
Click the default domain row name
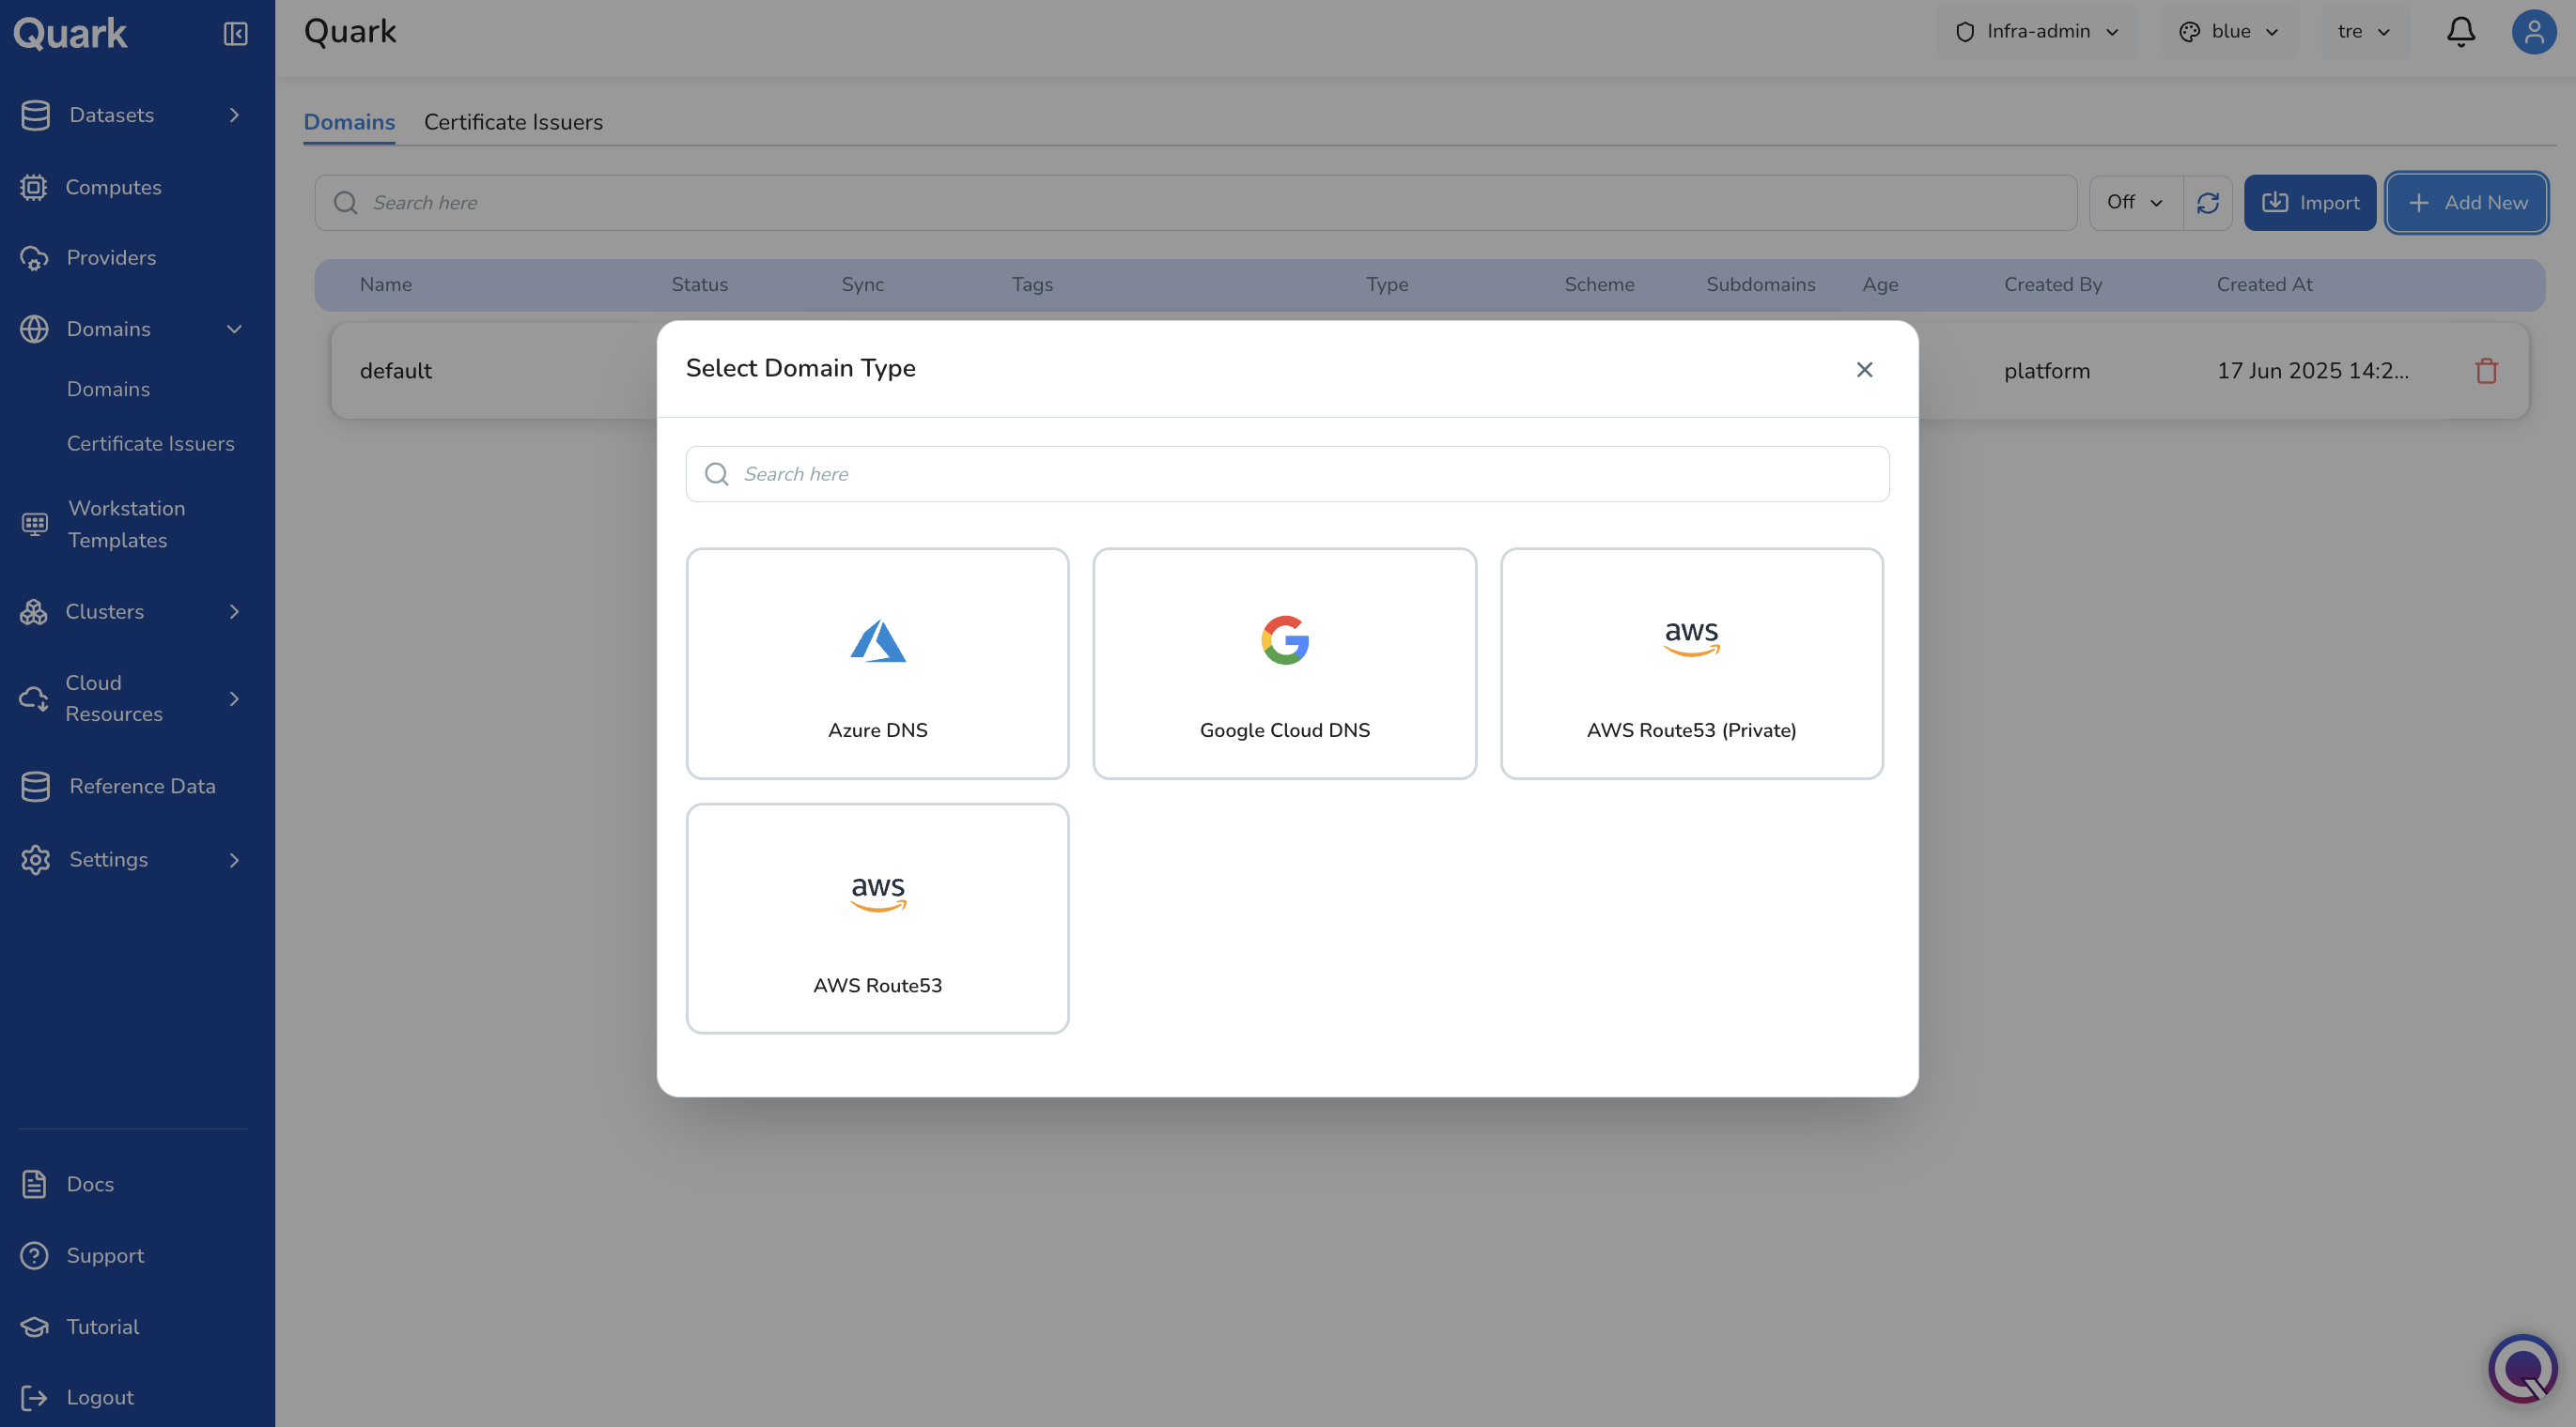(395, 371)
